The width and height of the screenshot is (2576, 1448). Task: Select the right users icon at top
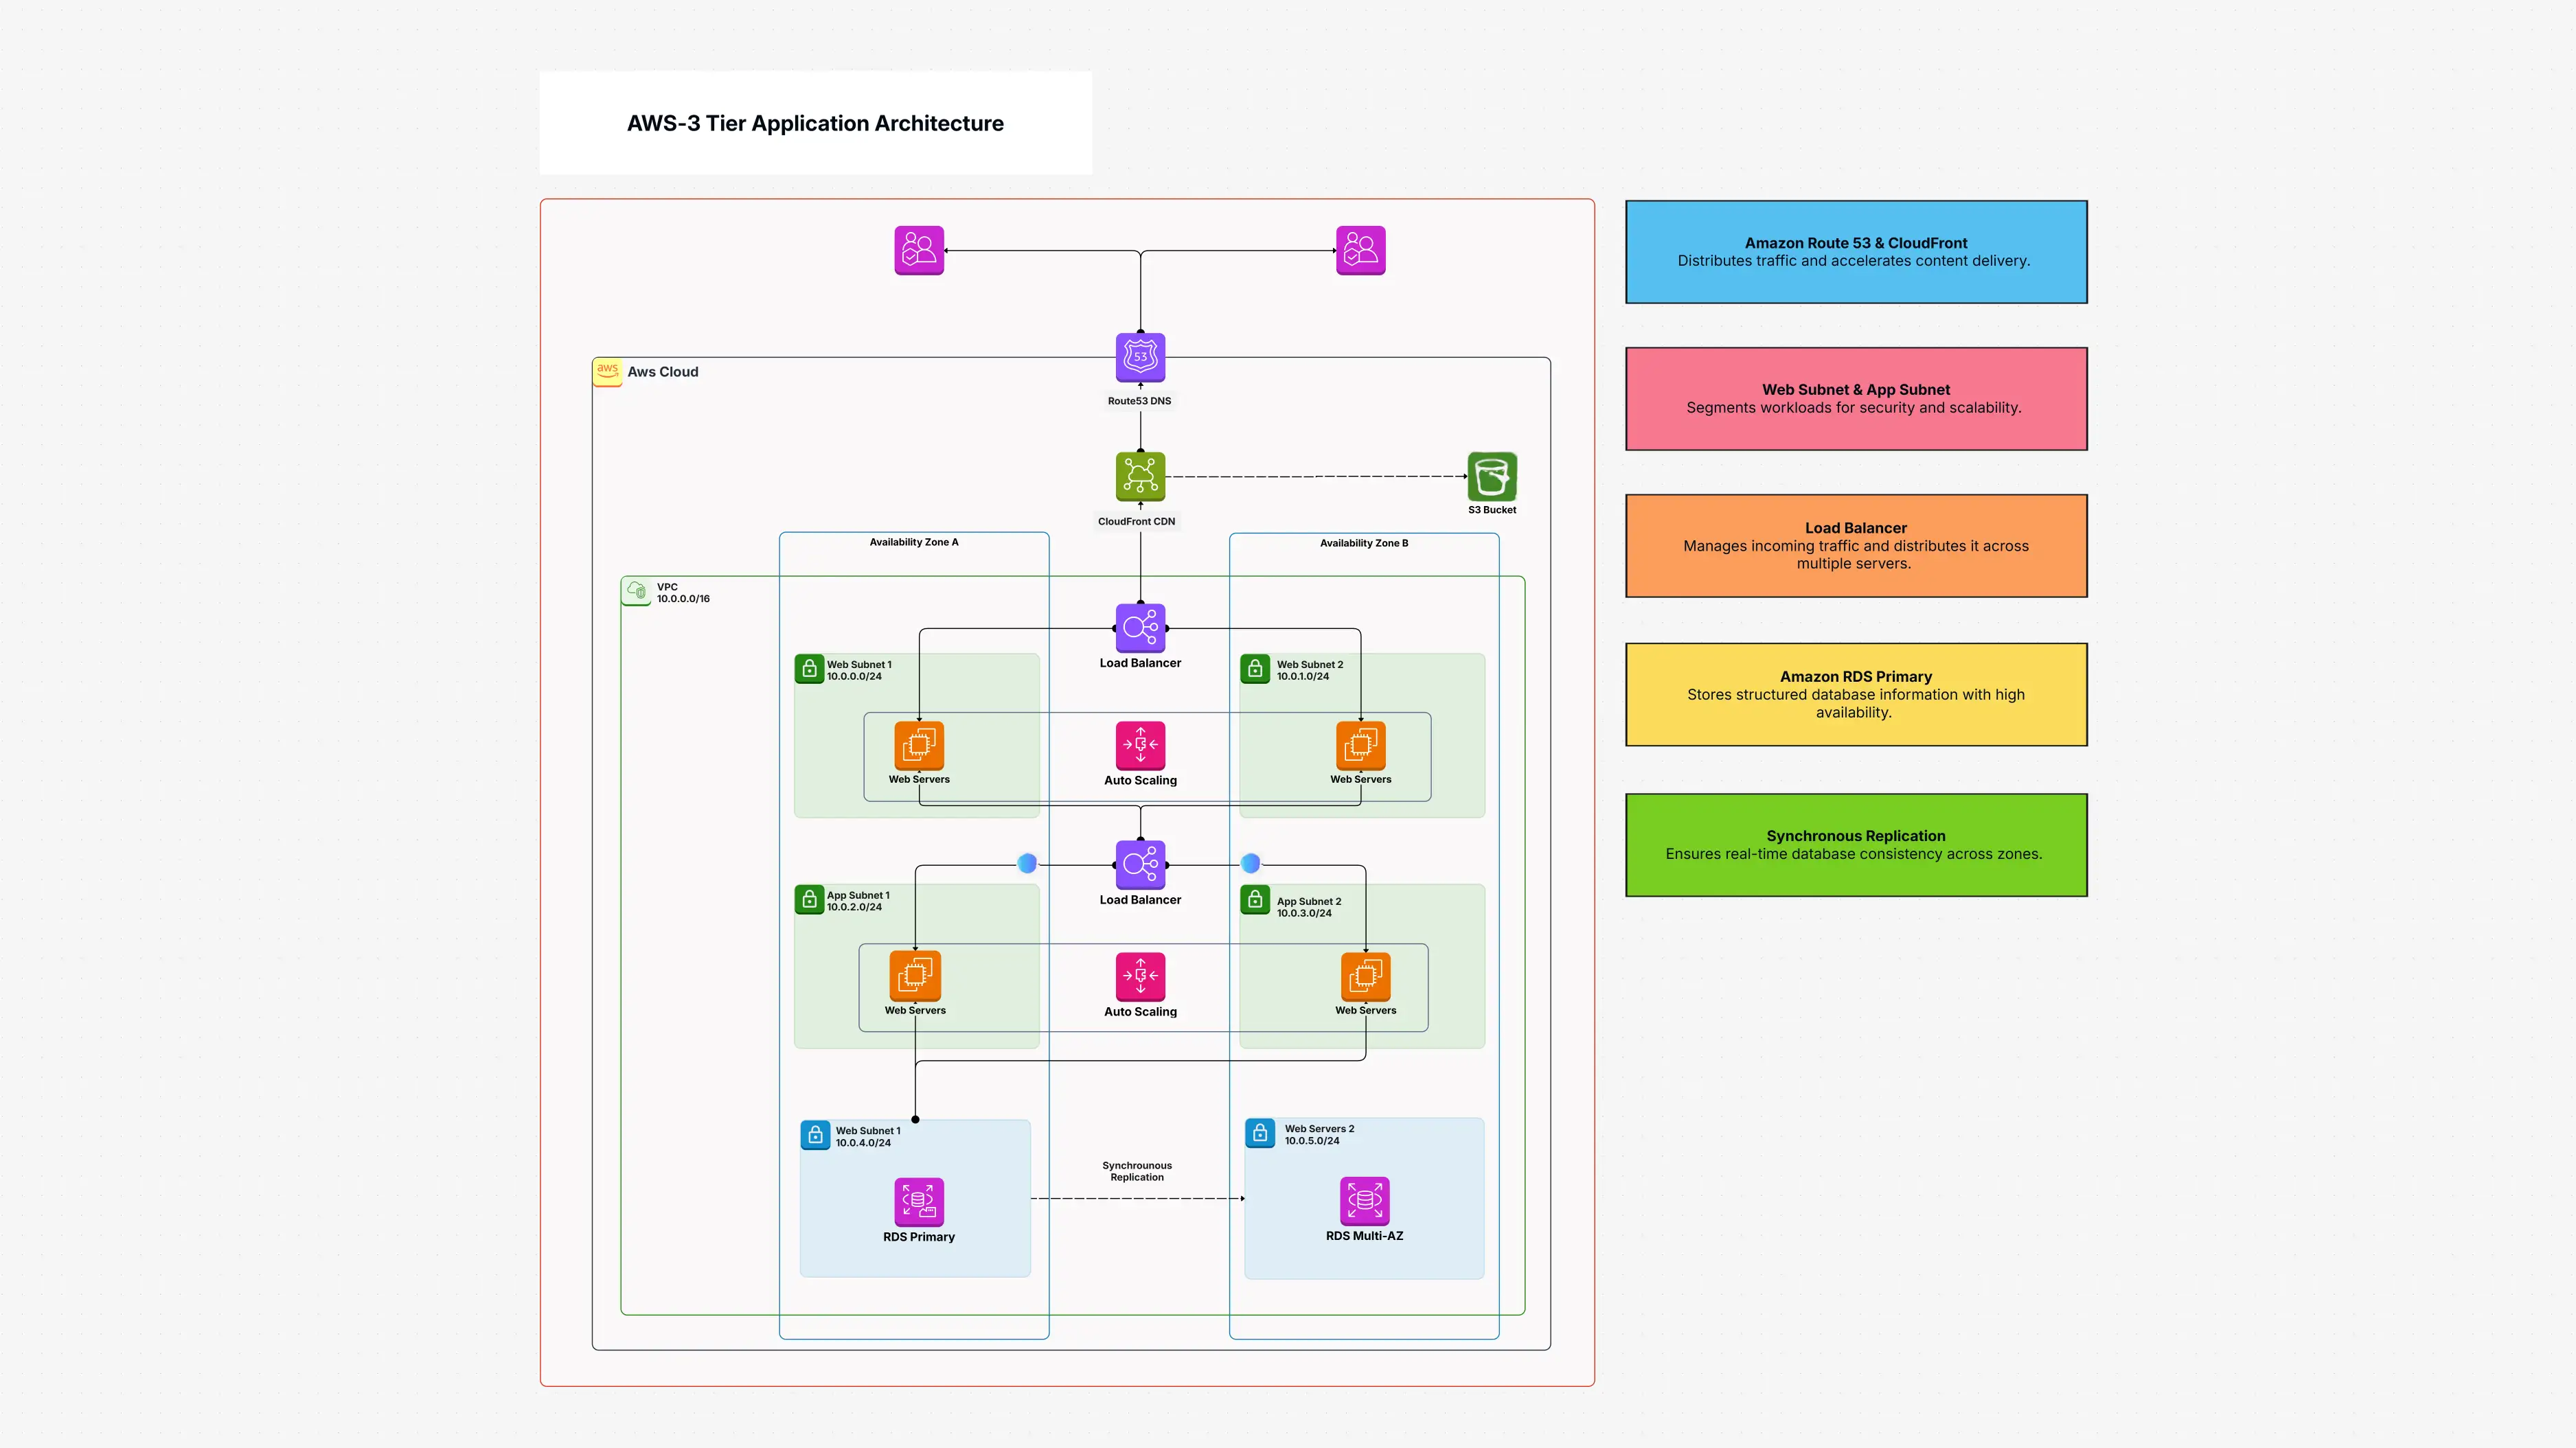(x=1360, y=250)
